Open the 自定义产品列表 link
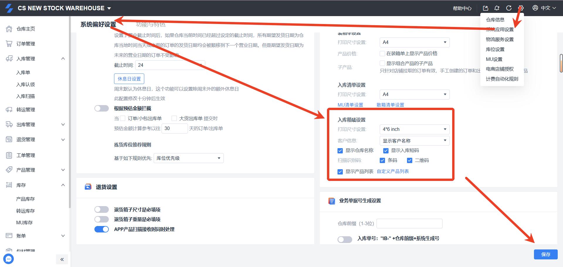 point(393,172)
